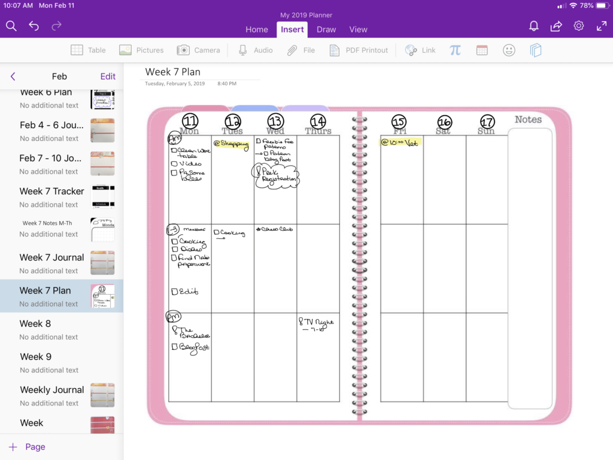Insert a PDF Printout

359,50
